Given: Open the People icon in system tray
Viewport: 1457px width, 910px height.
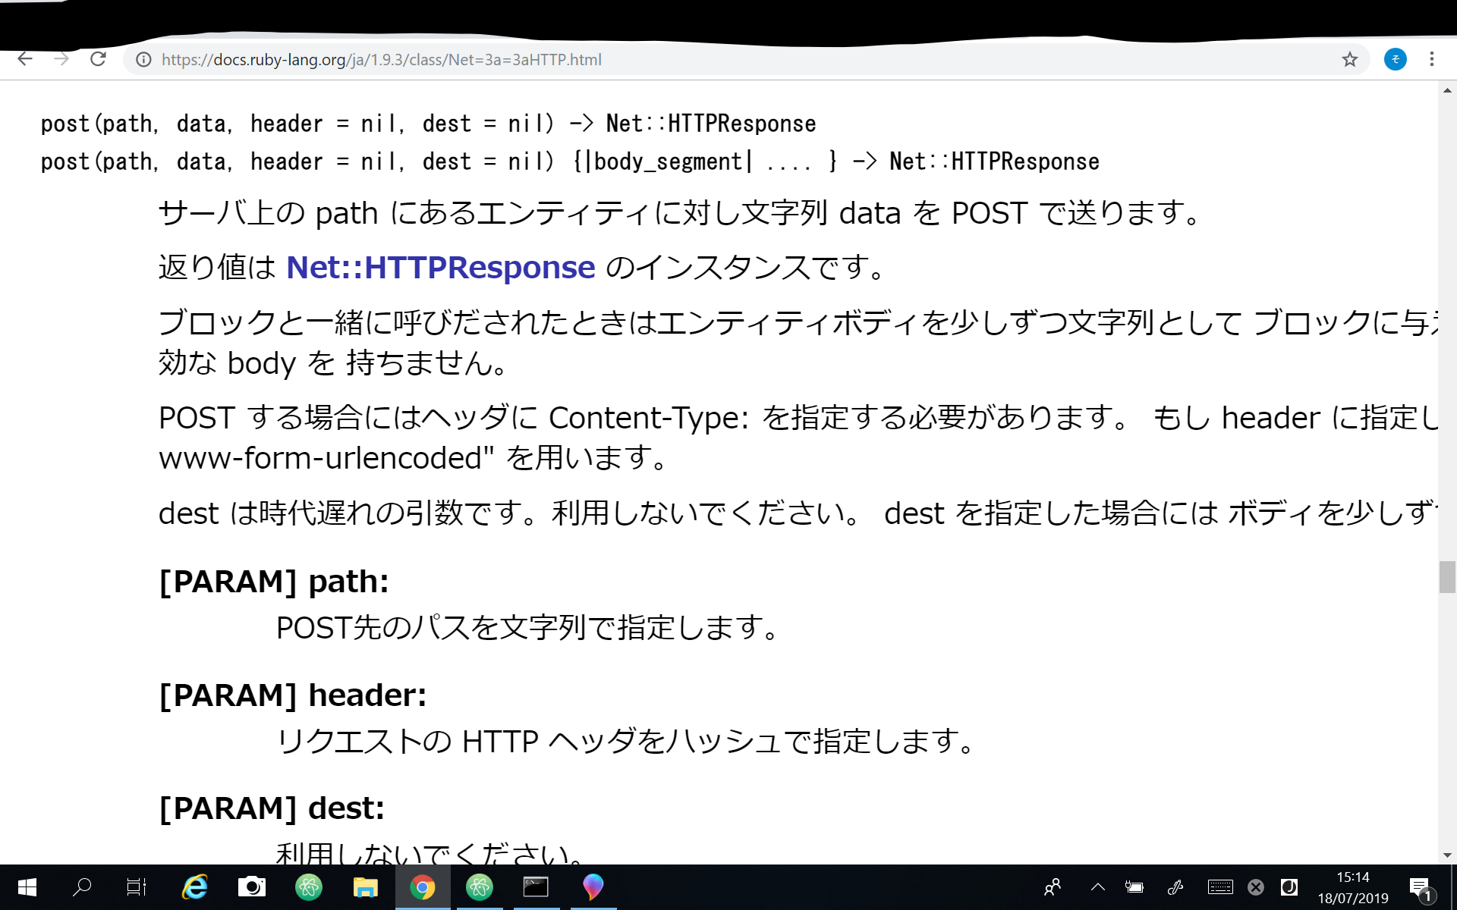Looking at the screenshot, I should pyautogui.click(x=1053, y=886).
